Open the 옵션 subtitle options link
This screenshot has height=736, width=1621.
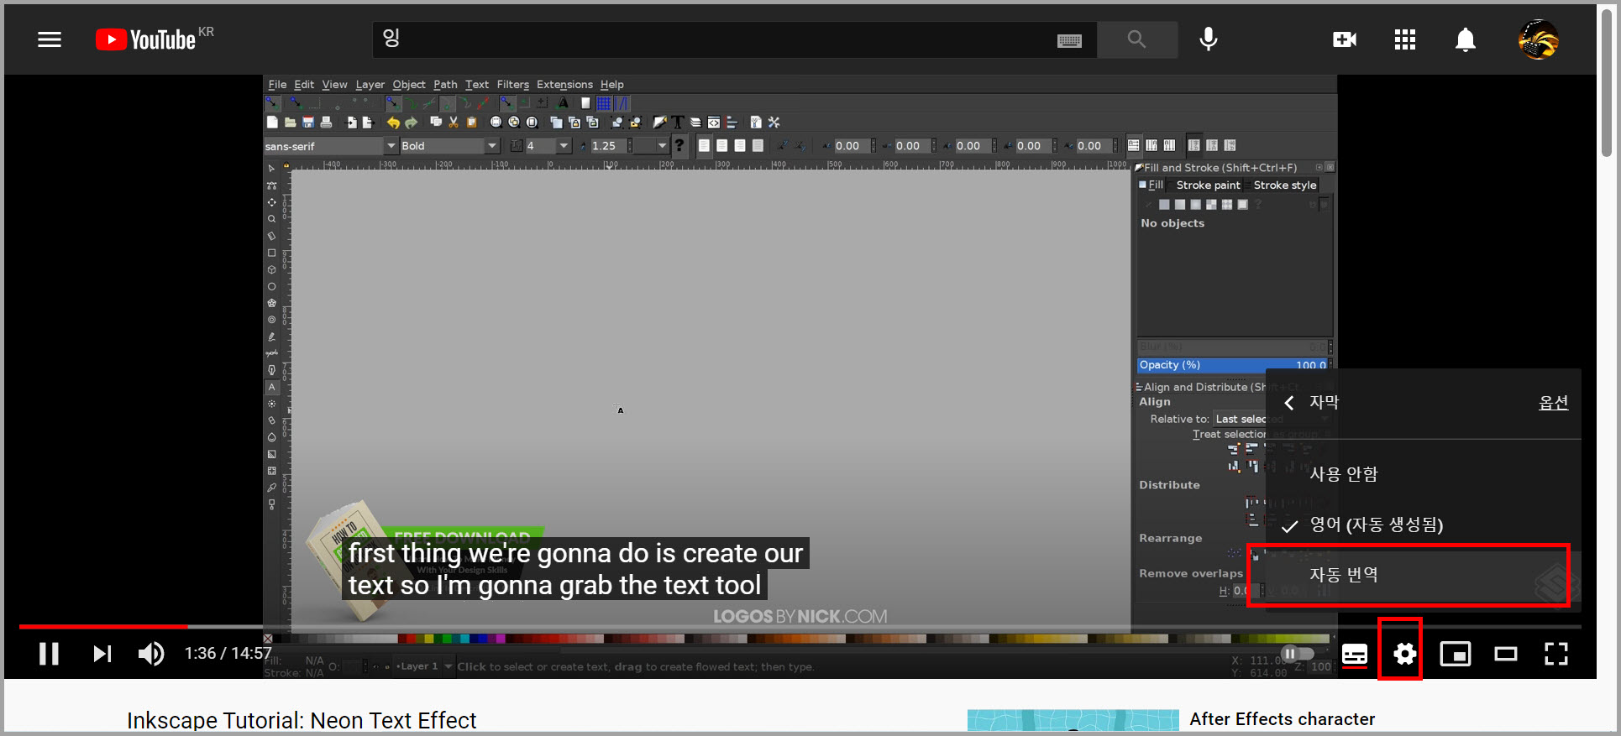coord(1553,403)
